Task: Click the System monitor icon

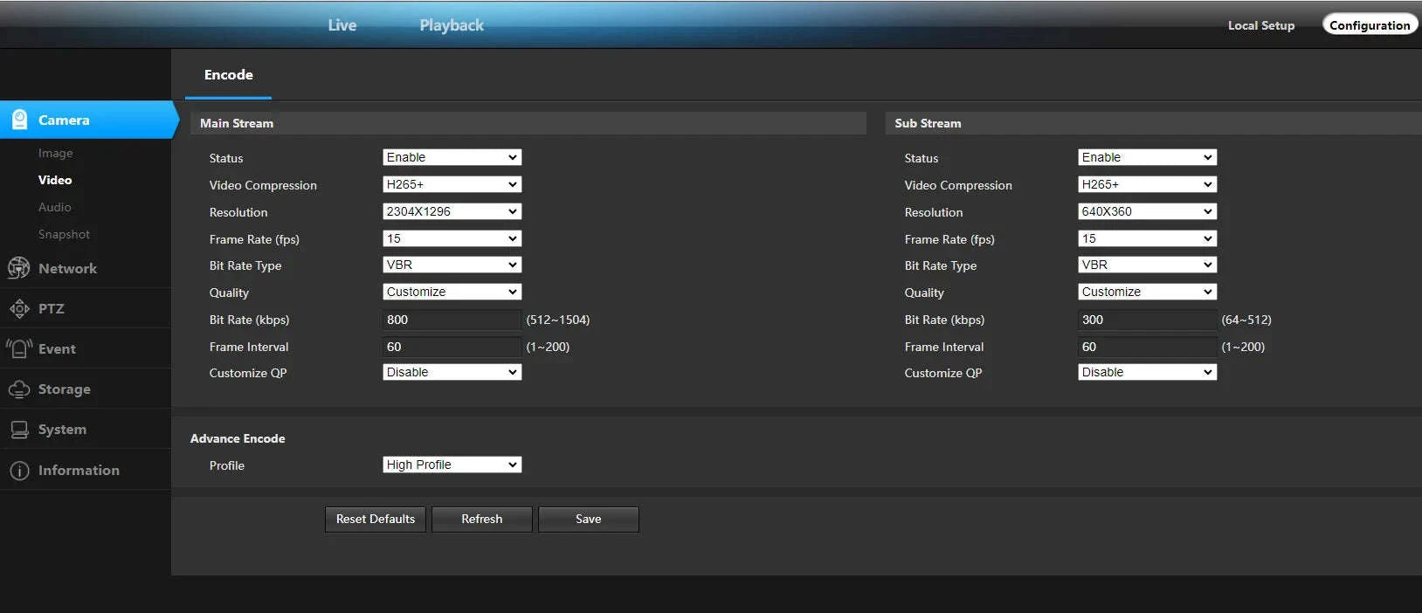Action: 19,430
